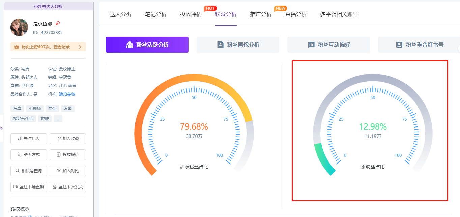The image size is (460, 217).
Task: Click the crown icon in 历史上榜 banner
Action: pos(17,47)
